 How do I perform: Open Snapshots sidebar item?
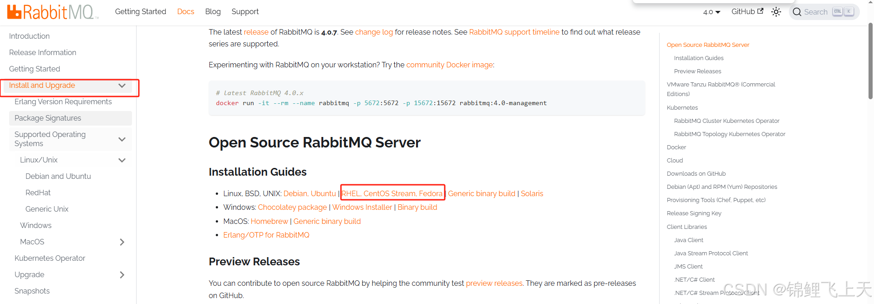point(32,291)
